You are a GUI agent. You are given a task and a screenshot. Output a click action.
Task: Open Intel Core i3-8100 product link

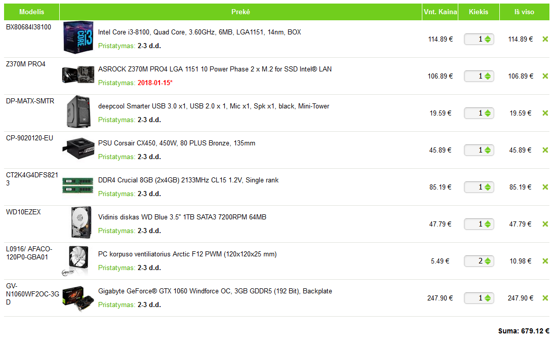coord(199,32)
